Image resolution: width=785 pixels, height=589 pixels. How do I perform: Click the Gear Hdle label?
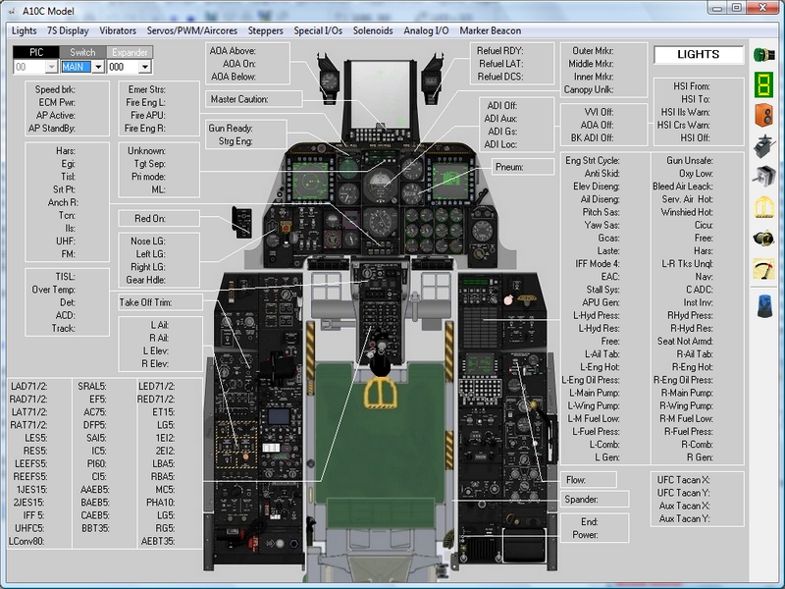[145, 280]
